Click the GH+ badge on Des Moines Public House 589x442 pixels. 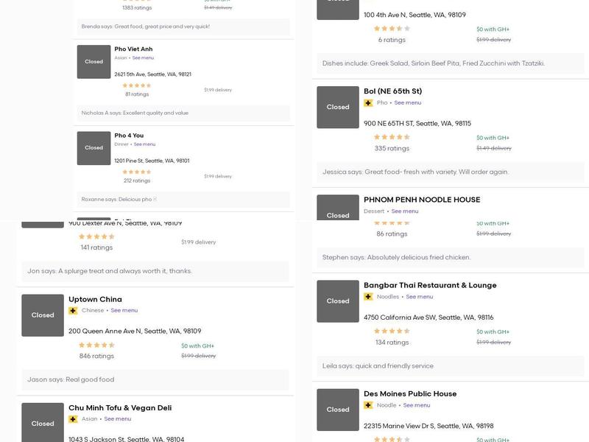368,405
